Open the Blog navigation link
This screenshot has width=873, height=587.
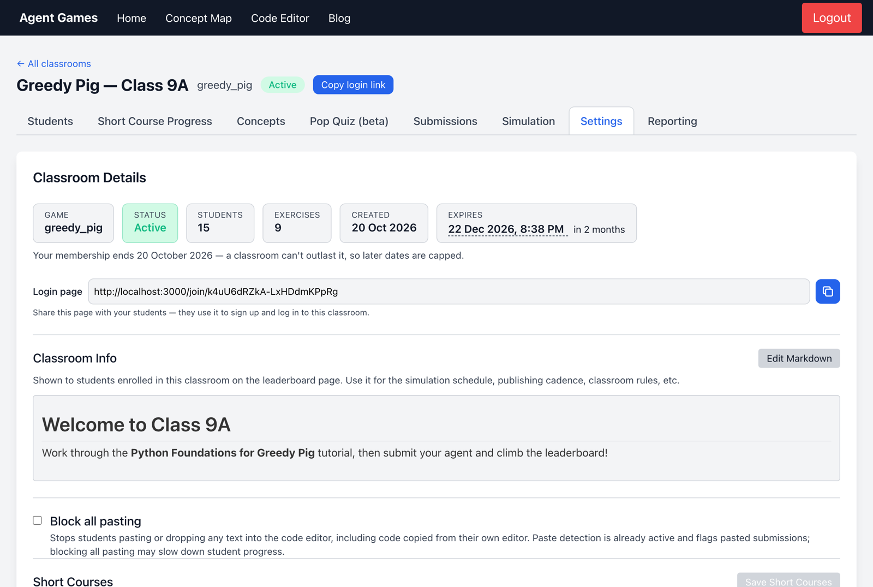coord(339,18)
